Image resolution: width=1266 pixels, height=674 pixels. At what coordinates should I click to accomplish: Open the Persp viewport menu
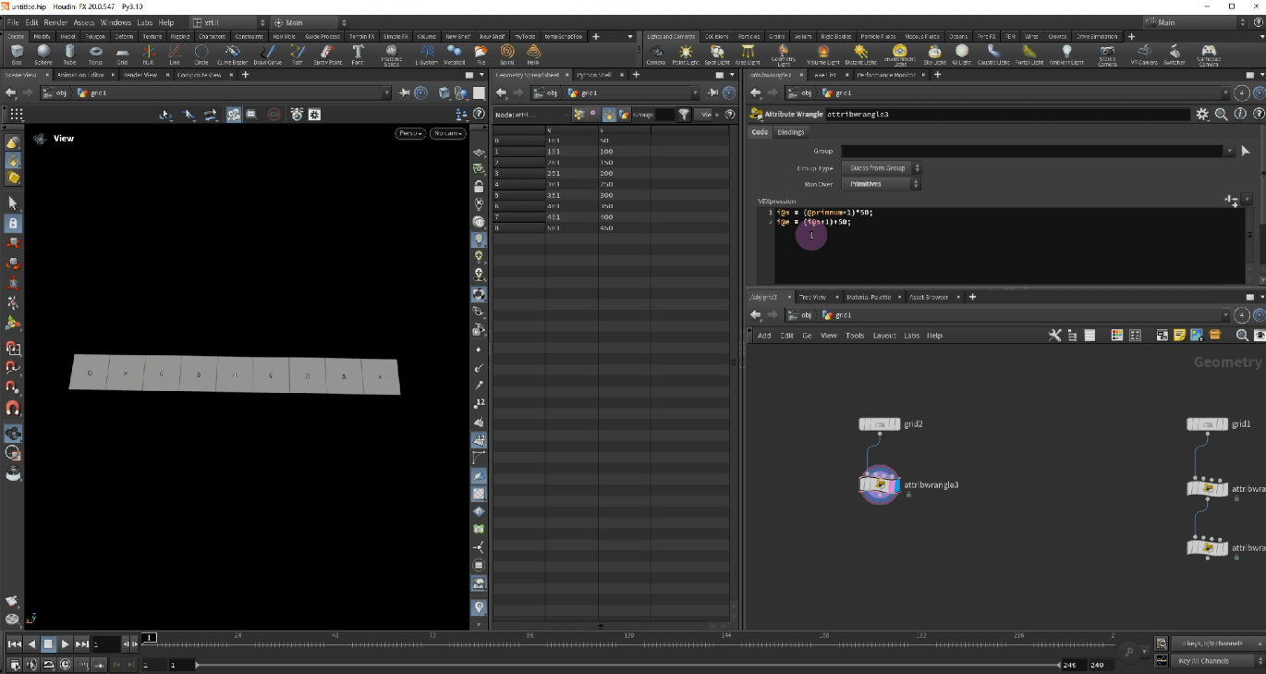(x=410, y=133)
